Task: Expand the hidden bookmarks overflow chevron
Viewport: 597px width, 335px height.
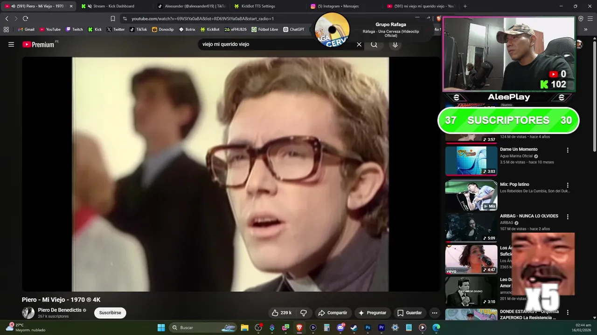Action: [585, 29]
